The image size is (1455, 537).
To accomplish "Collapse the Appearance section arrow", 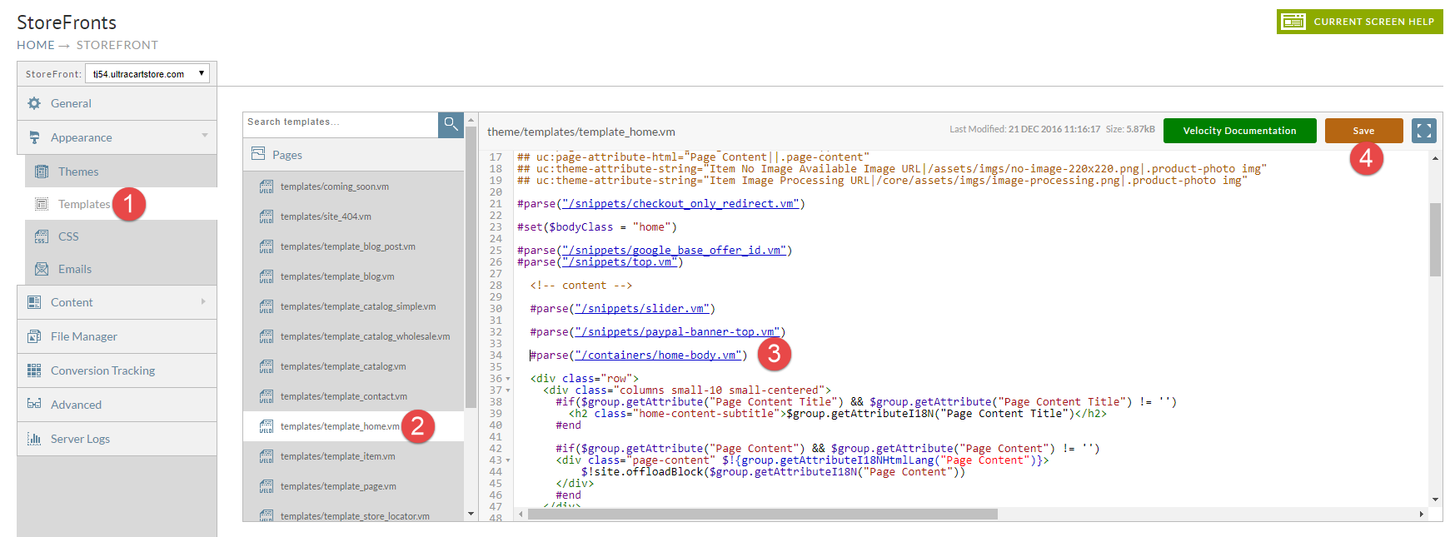I will [204, 135].
